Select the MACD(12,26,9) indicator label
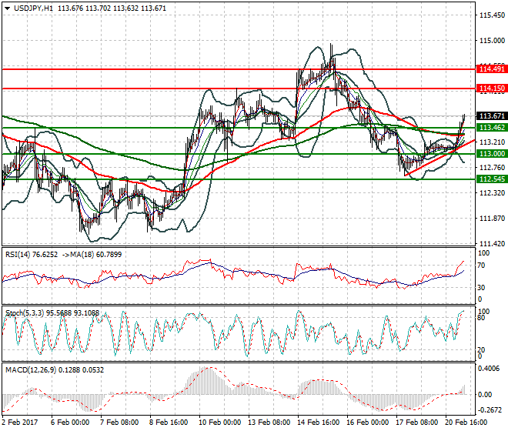The image size is (508, 431). 31,369
